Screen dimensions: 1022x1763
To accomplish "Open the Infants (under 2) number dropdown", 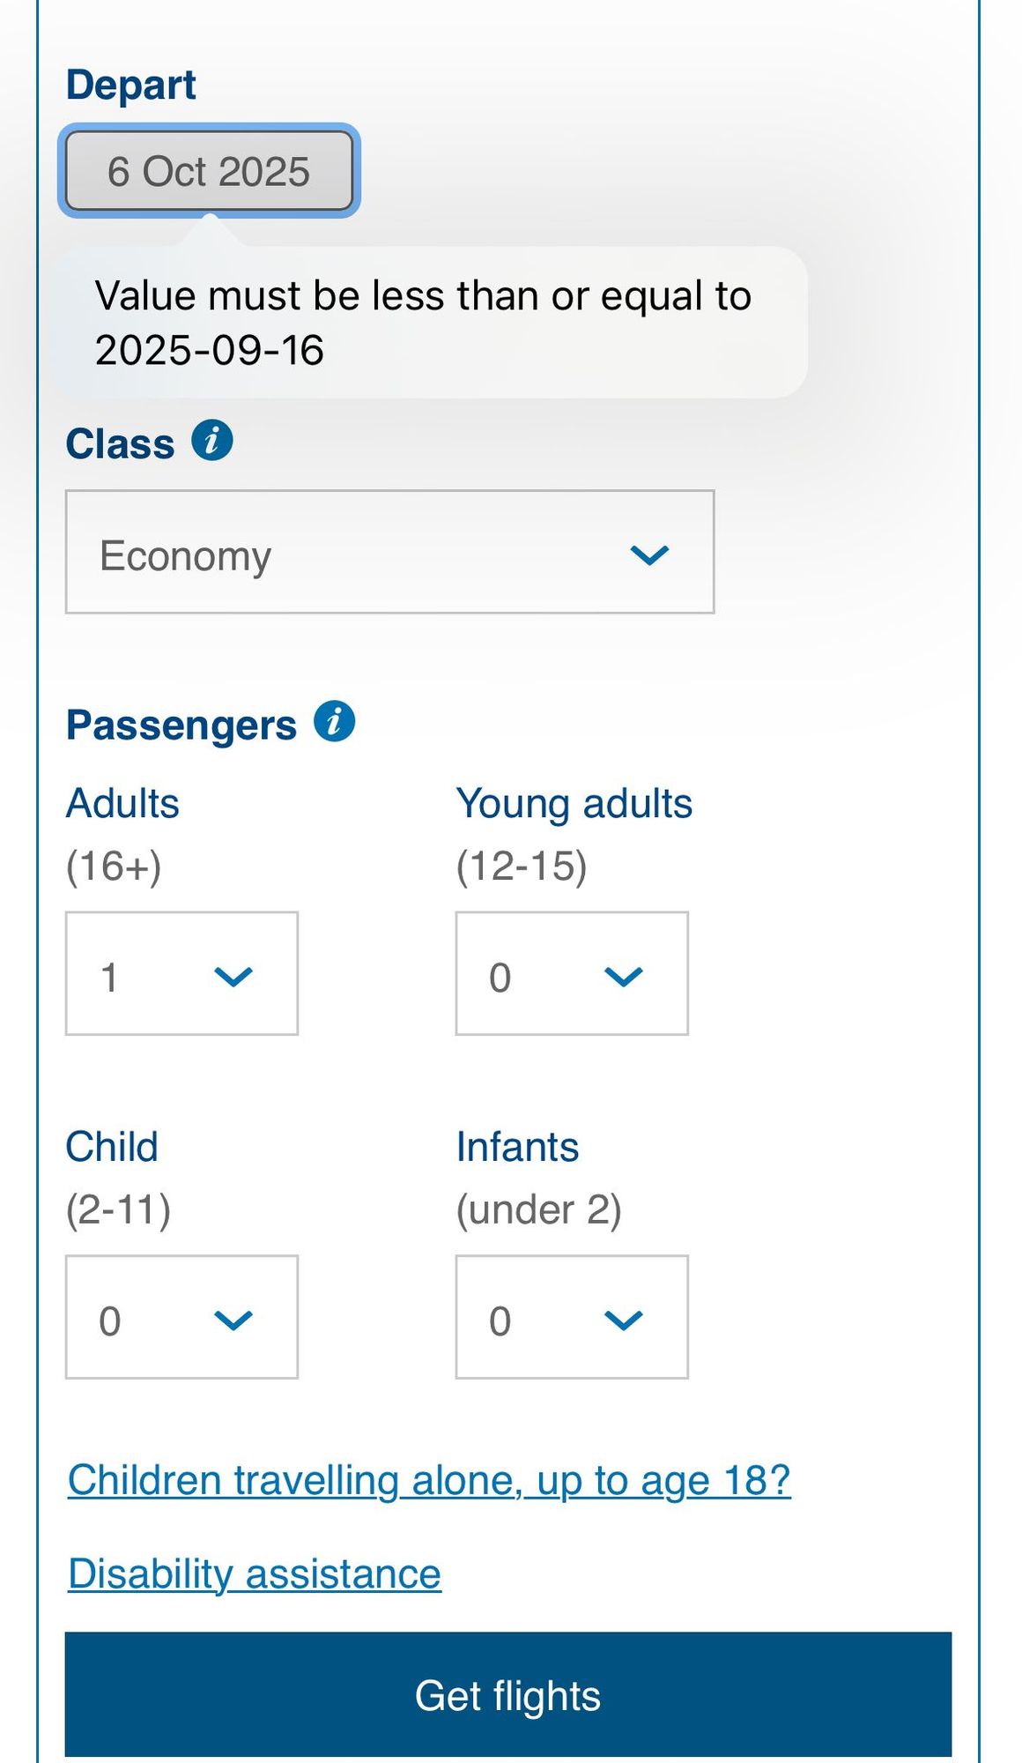I will [x=572, y=1317].
